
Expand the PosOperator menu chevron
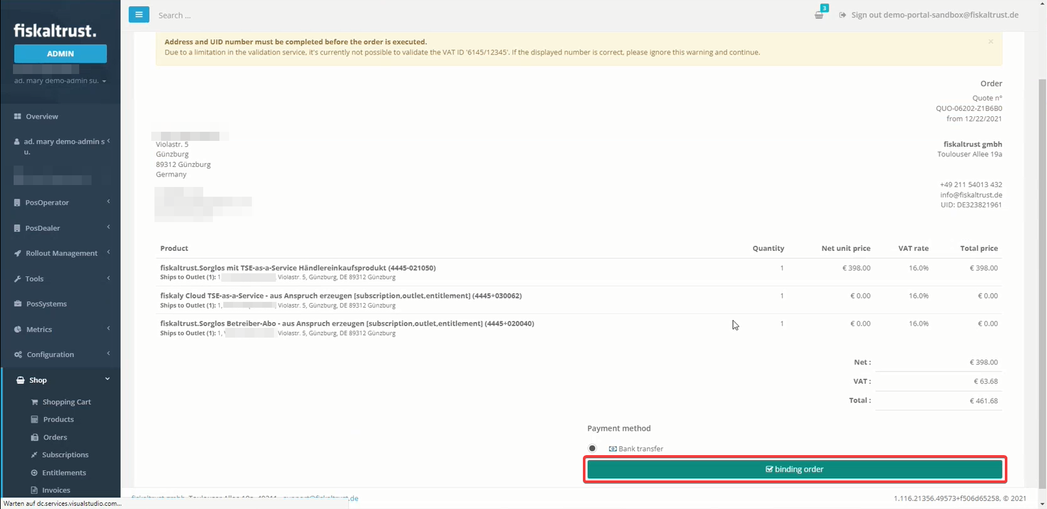(x=108, y=202)
